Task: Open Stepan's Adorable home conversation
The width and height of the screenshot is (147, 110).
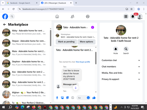Action: click(x=25, y=43)
